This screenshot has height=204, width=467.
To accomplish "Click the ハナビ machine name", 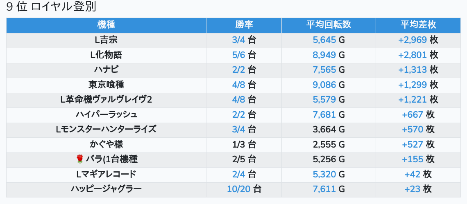I will tap(106, 70).
